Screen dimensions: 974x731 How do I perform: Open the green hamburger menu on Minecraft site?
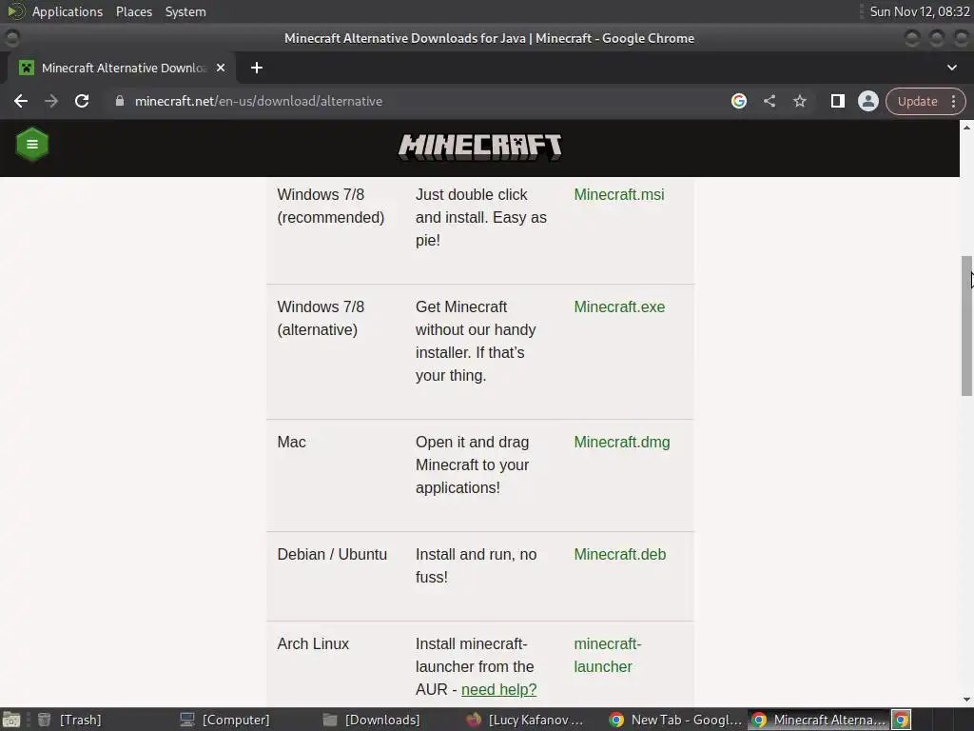tap(31, 145)
